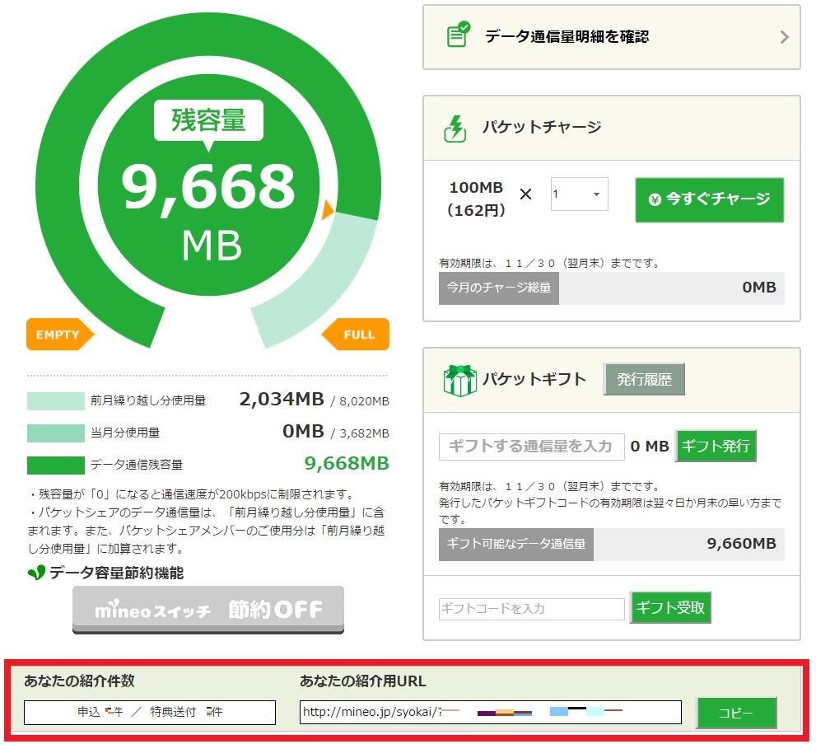Viewport: 816px width, 744px height.
Task: Click the ギフトコードを入力 text field
Action: [x=531, y=609]
